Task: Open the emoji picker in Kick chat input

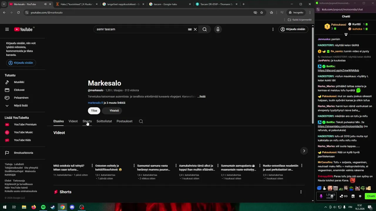Action: point(332,196)
